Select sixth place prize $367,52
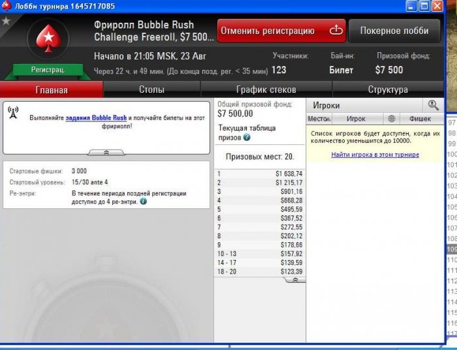 coord(260,218)
